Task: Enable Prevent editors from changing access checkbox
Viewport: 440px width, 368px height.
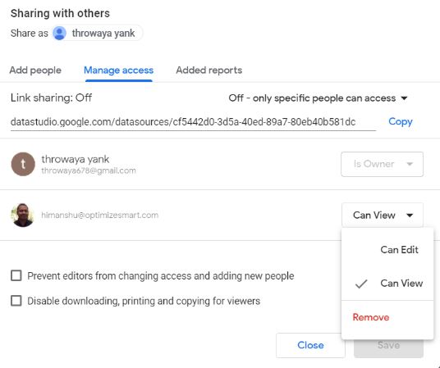Action: (x=16, y=275)
